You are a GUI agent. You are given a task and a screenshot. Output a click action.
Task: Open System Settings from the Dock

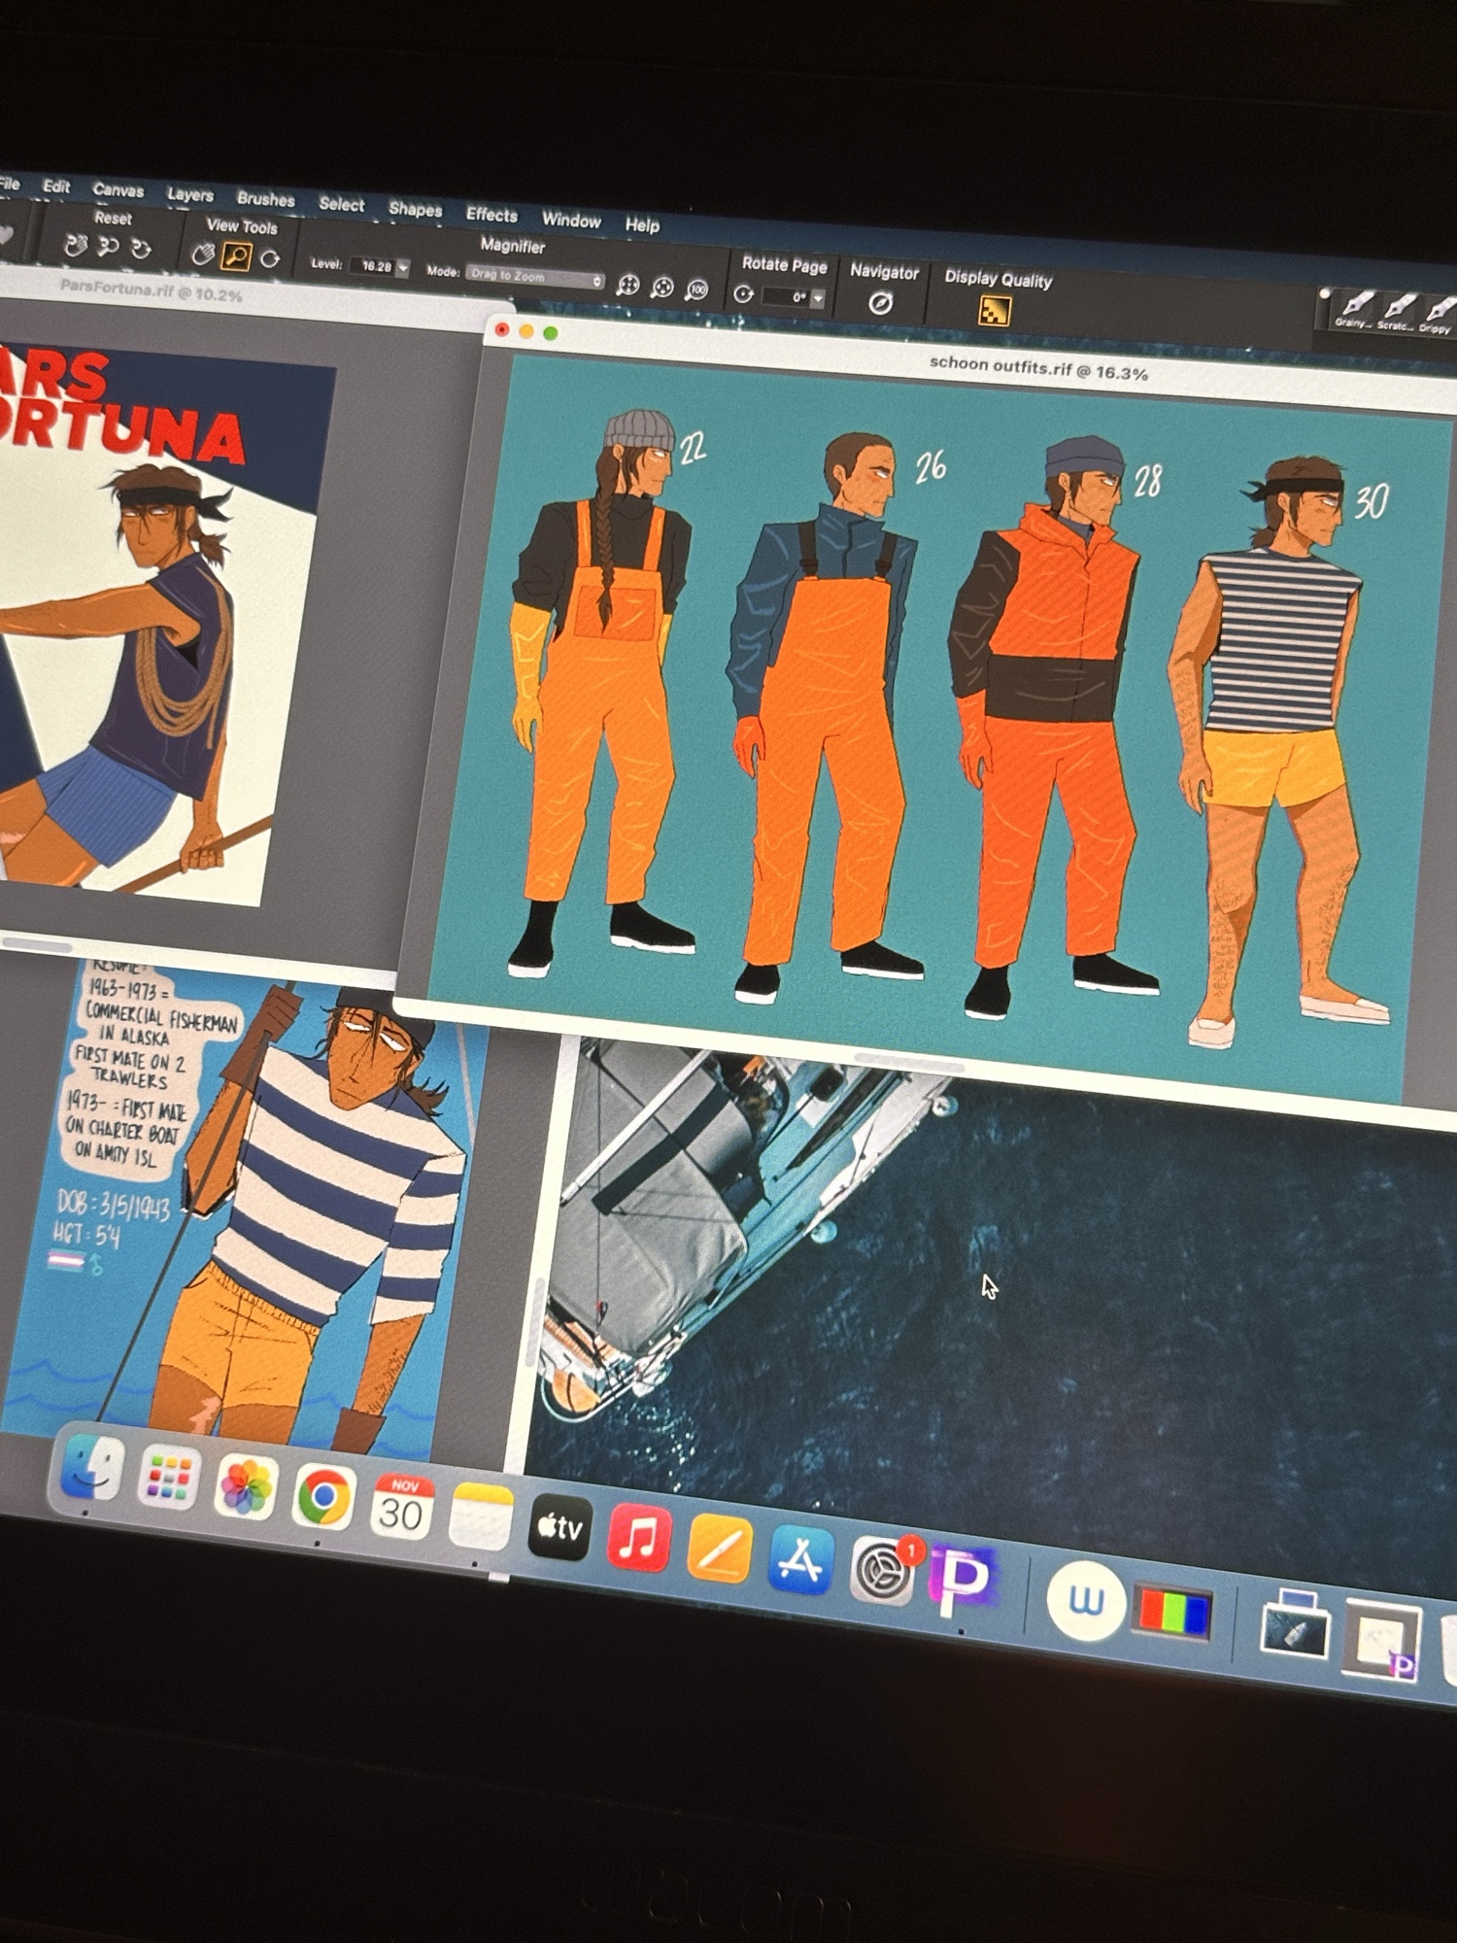[881, 1569]
